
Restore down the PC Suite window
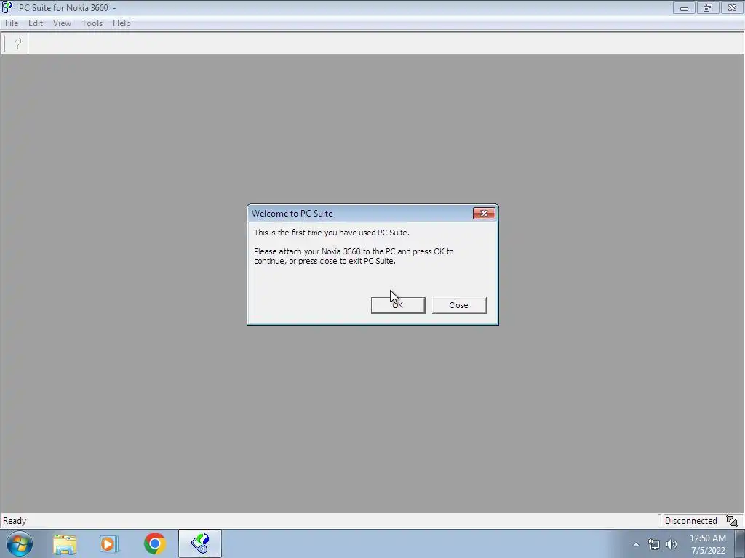(x=708, y=7)
